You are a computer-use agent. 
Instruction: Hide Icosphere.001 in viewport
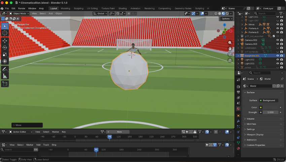(x=278, y=55)
